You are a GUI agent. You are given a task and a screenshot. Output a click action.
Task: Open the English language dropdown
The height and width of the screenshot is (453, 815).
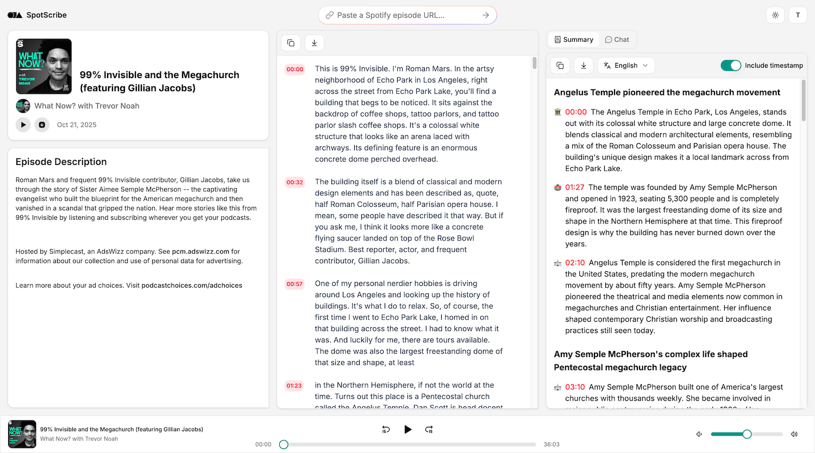coord(626,65)
